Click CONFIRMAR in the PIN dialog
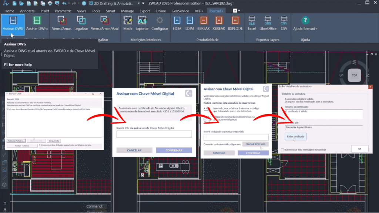Viewport: 379px width, 213px height. tap(174, 150)
